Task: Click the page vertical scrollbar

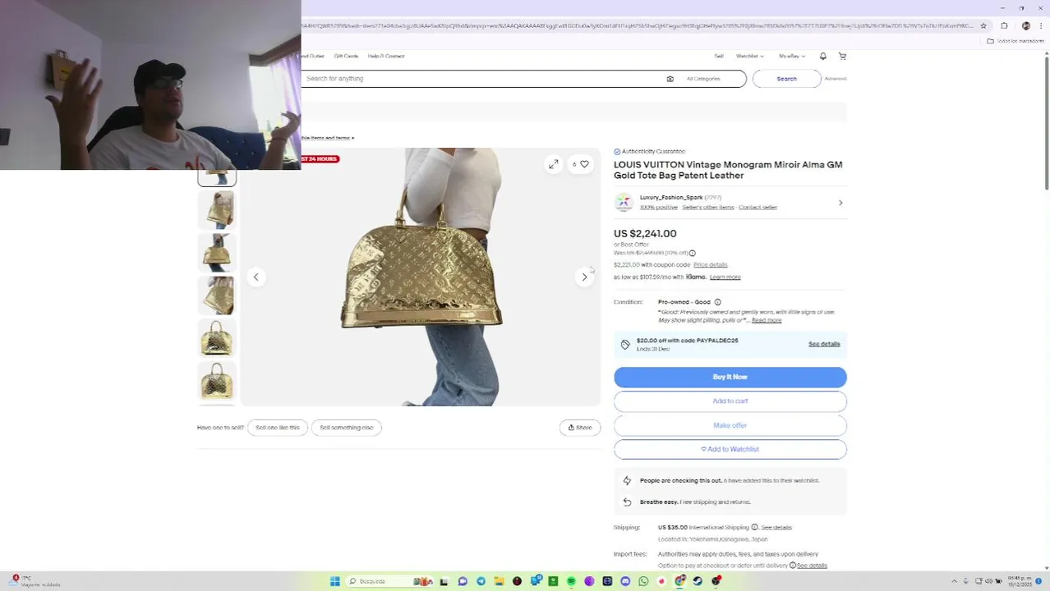Action: (x=1046, y=123)
